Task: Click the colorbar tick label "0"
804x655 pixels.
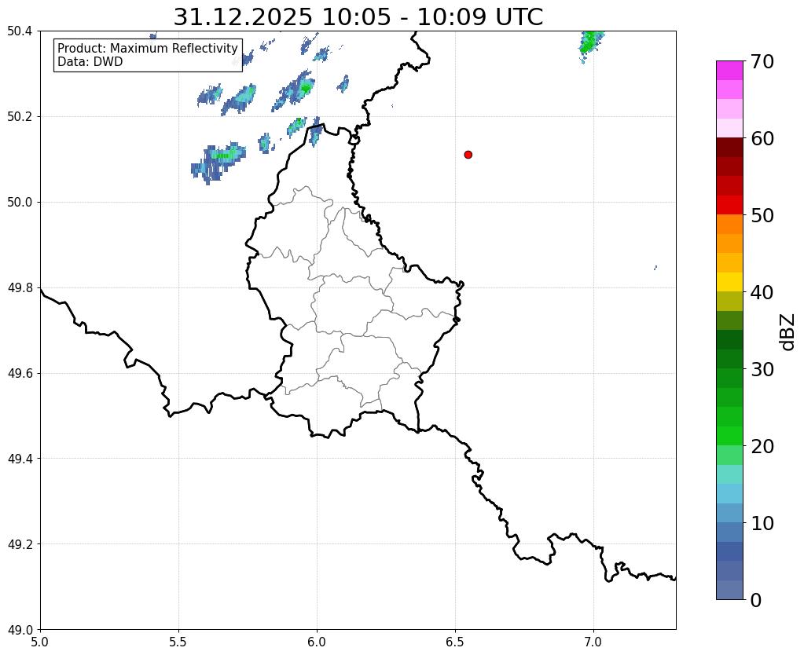Action: [756, 600]
